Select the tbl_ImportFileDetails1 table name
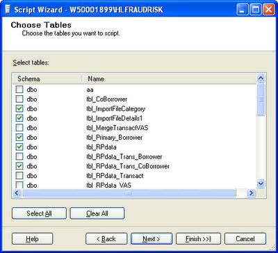 114,118
